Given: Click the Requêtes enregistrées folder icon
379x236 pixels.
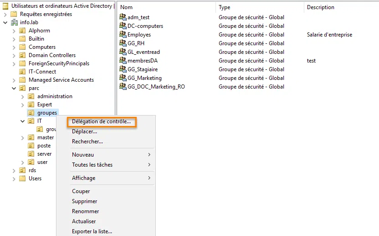Looking at the screenshot, I should [14, 14].
